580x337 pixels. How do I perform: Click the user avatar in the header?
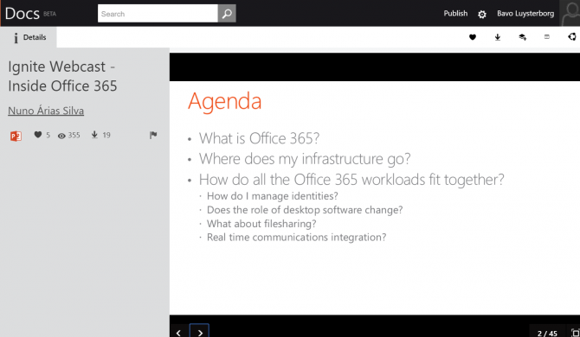[x=570, y=13]
